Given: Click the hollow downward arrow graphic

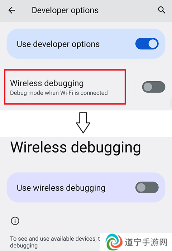Looking at the screenshot, I should [83, 123].
